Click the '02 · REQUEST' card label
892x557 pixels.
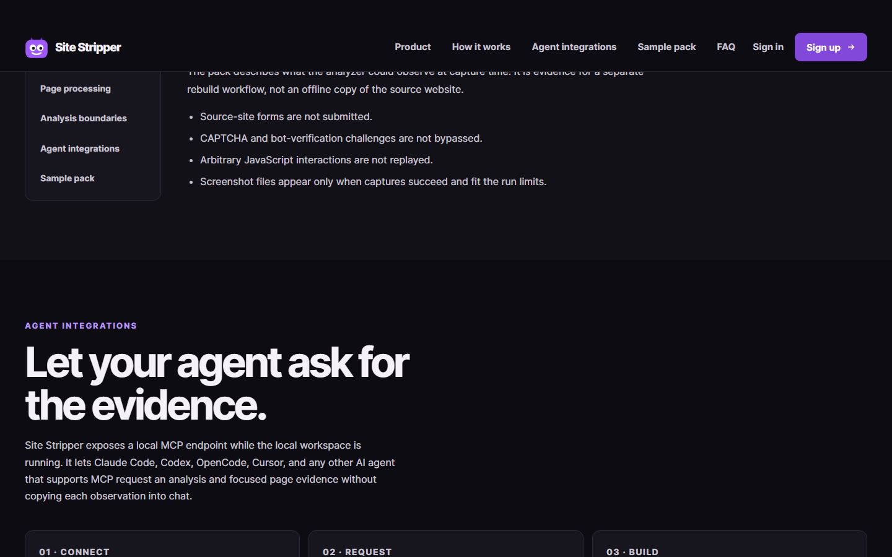[x=357, y=551]
